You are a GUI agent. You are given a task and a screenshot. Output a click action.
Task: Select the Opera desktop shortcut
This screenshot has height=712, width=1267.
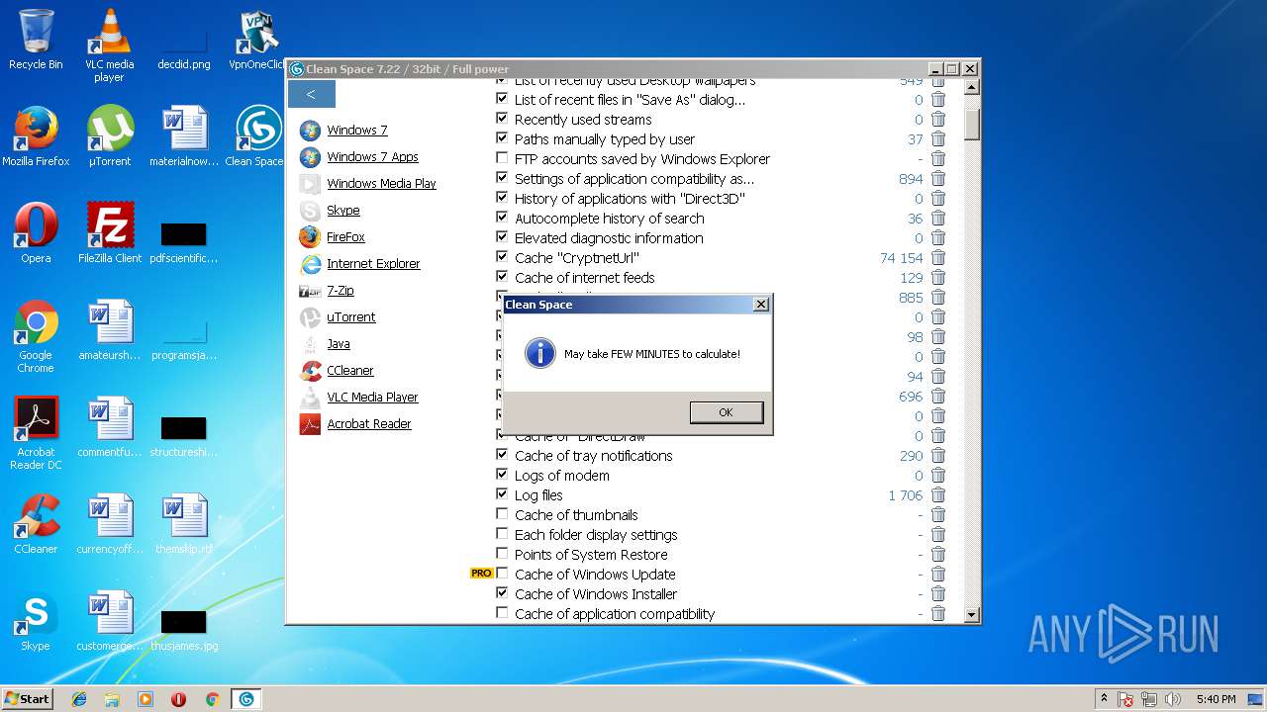(36, 233)
